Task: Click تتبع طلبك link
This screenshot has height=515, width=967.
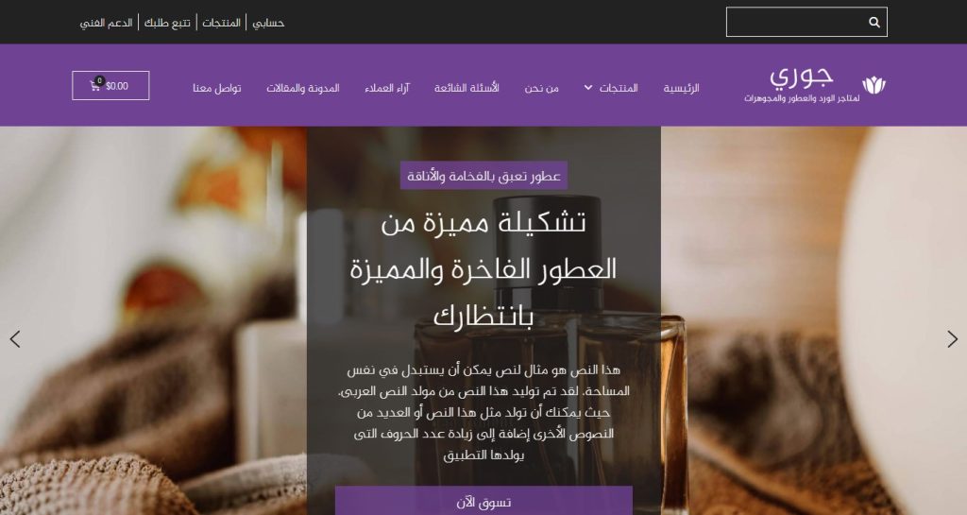Action: coord(167,23)
